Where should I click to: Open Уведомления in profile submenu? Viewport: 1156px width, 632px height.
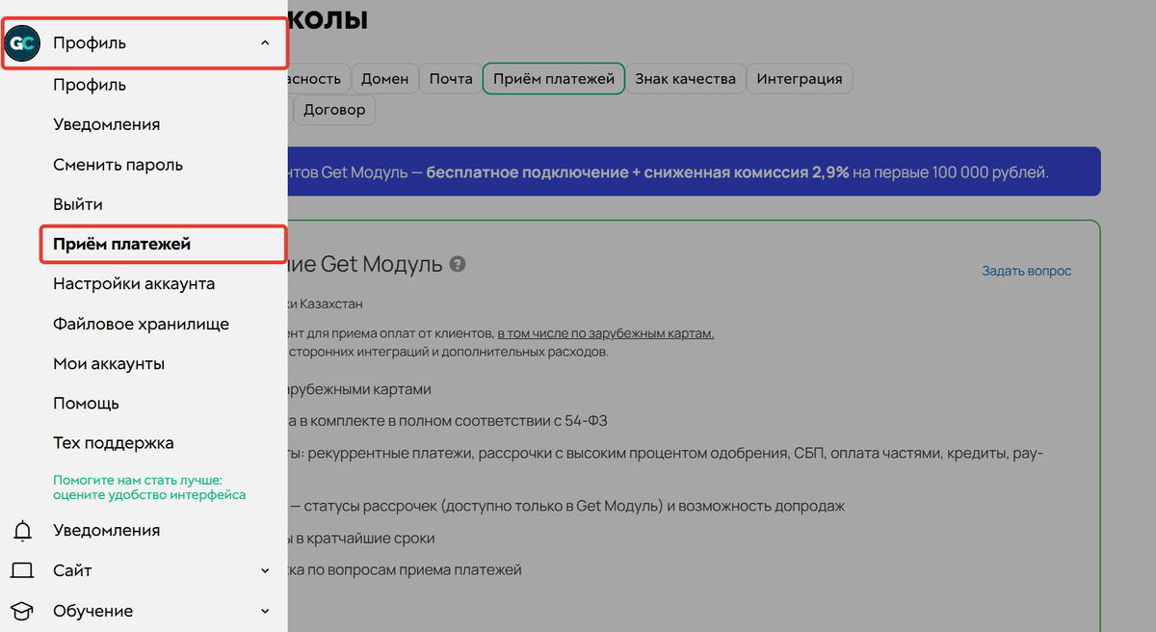[x=107, y=124]
